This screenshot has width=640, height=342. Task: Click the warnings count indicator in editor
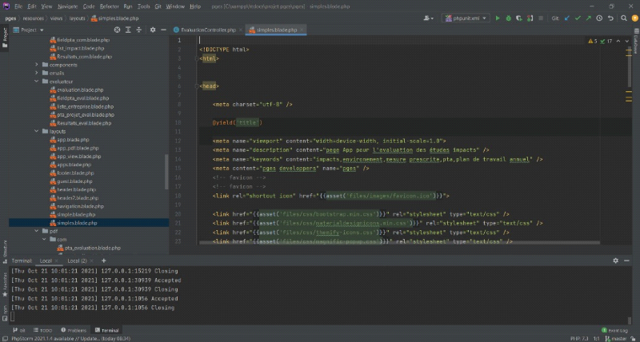pyautogui.click(x=593, y=41)
